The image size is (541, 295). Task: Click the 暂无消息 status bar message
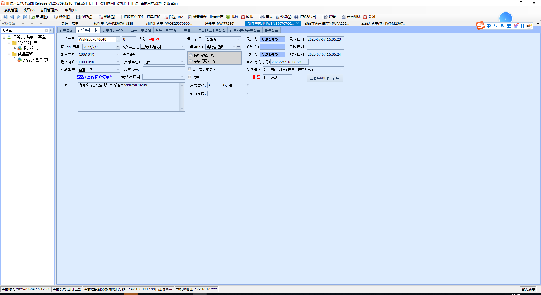coord(528,289)
